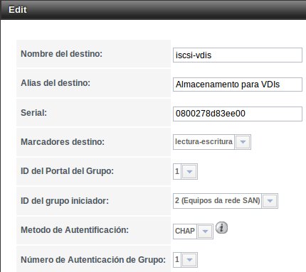306x272 pixels.
Task: Click the 'Número de Autenticación de Grupo:' label
Action: [x=93, y=260]
